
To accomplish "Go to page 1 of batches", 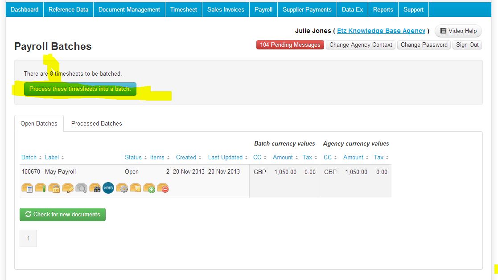I will [28, 238].
